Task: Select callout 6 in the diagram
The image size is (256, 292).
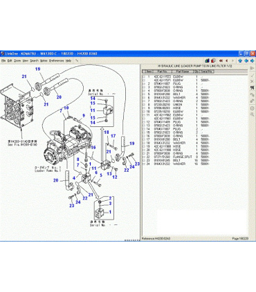Action: pyautogui.click(x=96, y=173)
